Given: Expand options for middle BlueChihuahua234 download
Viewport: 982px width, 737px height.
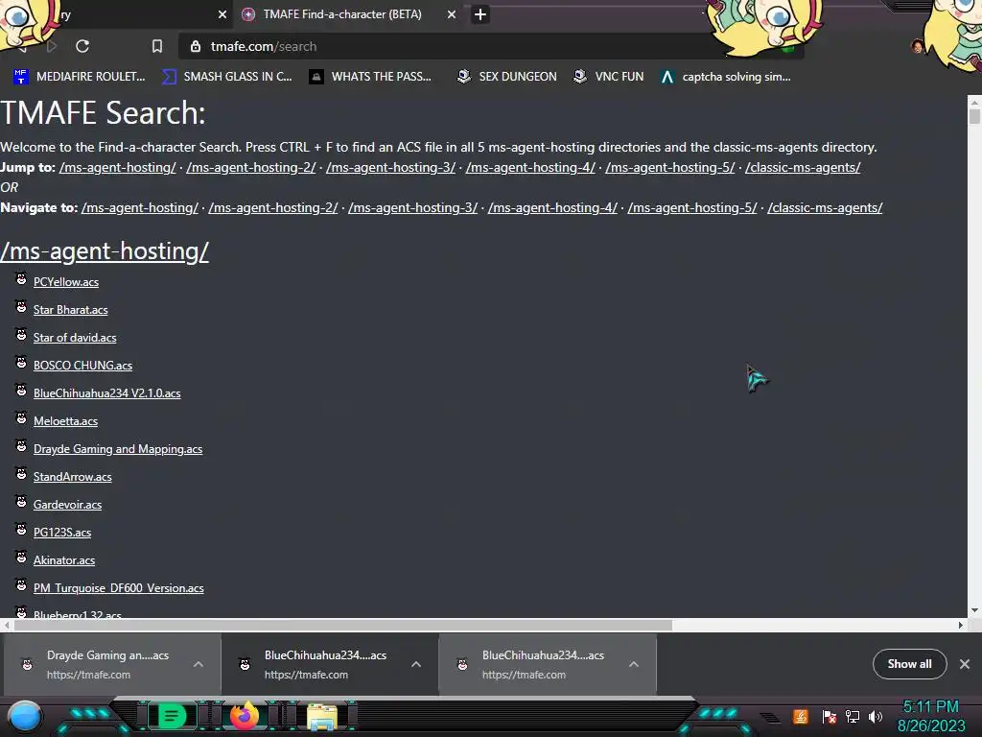Looking at the screenshot, I should pos(416,664).
